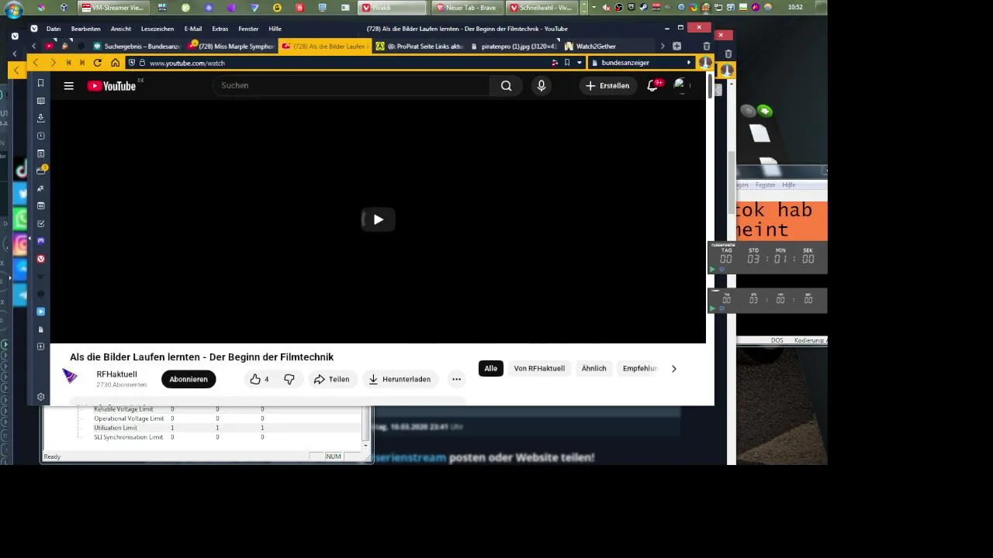Open the history panel clock icon
The image size is (993, 558).
[x=41, y=136]
